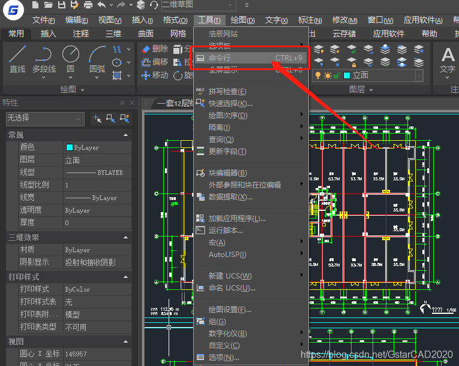Open the workspace 二维草图 dropdown
This screenshot has height=366, width=459.
tap(230, 5)
